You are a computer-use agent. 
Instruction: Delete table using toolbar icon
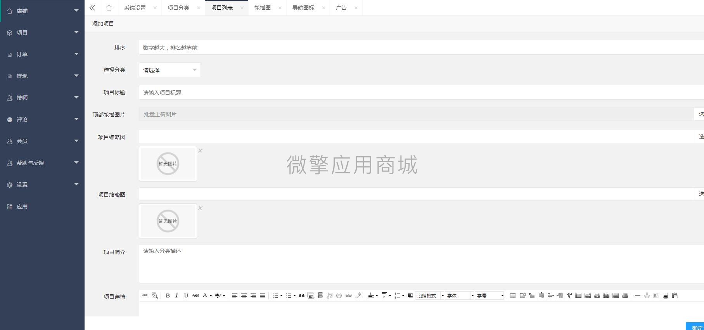[522, 295]
